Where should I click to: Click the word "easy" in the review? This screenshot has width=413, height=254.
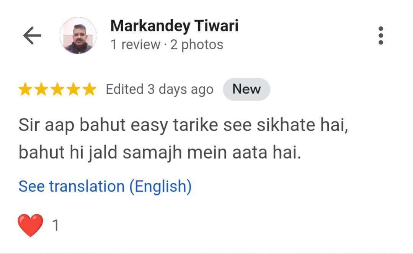(149, 125)
